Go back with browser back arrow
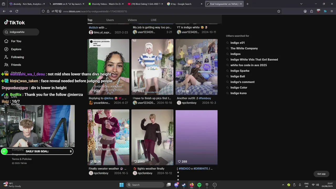Image resolution: width=336 pixels, height=189 pixels. (x=4, y=11)
